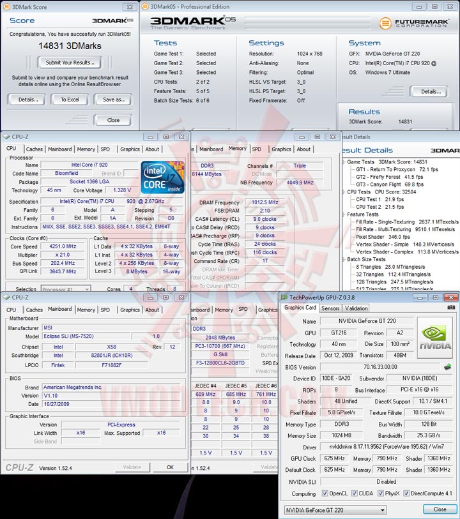Select the Vertex Shader - Complex result row
The image size is (460, 519).
coord(407,252)
